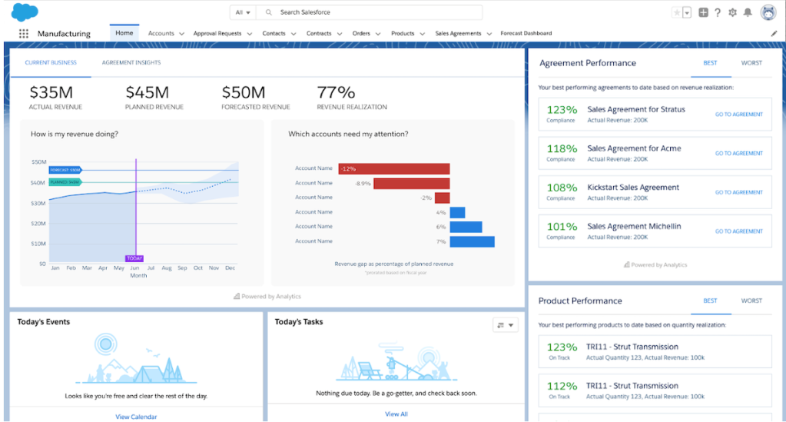Select BEST in Agreement Performance
The width and height of the screenshot is (786, 422).
[710, 63]
